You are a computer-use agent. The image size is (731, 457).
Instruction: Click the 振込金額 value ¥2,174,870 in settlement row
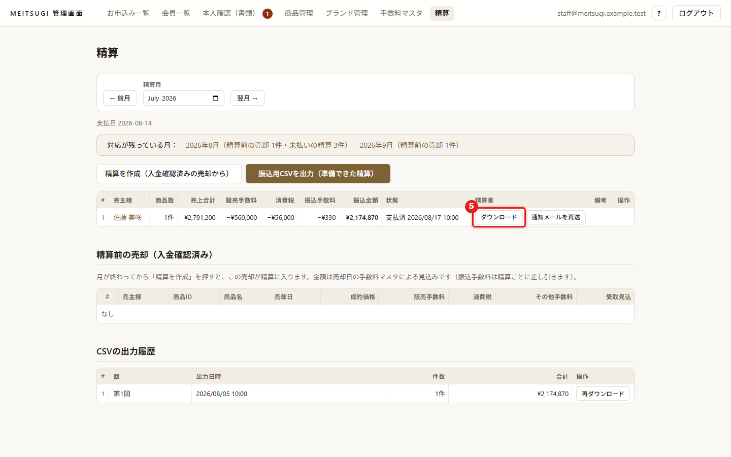(x=362, y=217)
